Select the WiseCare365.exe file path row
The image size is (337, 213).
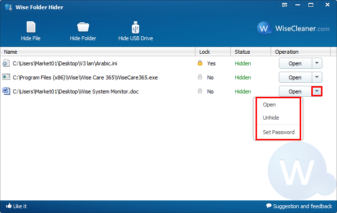coord(85,77)
